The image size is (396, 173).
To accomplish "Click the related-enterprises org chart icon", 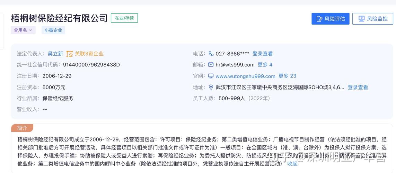I will point(69,54).
